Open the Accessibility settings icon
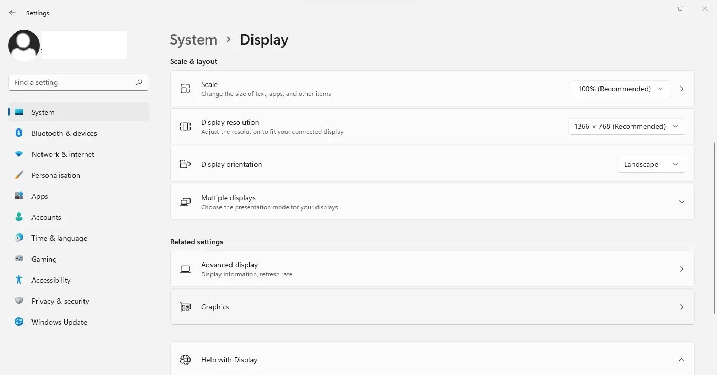 click(18, 280)
